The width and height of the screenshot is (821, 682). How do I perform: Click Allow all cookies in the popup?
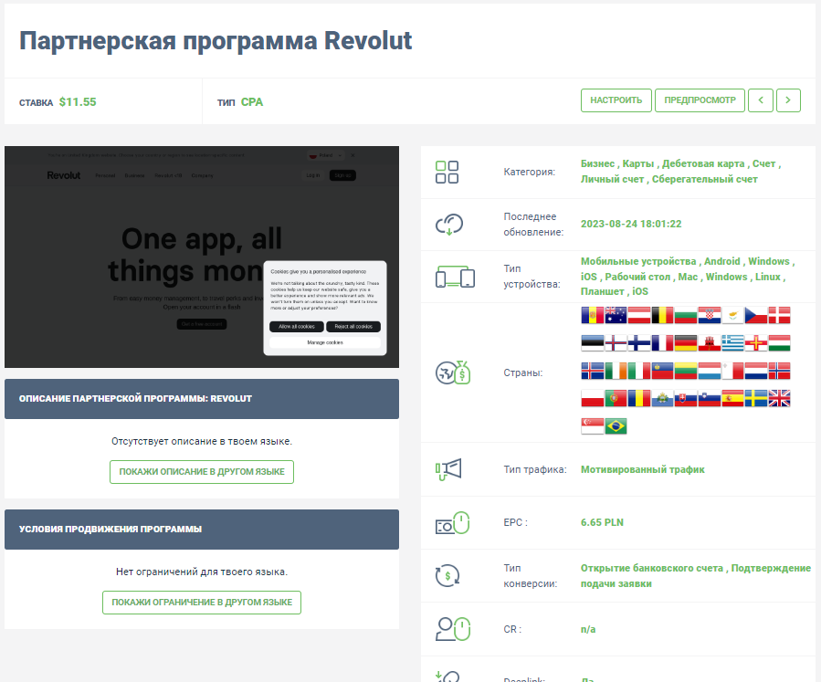(295, 326)
